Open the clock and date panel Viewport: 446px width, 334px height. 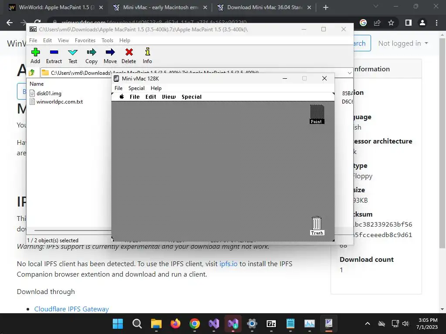point(427,324)
